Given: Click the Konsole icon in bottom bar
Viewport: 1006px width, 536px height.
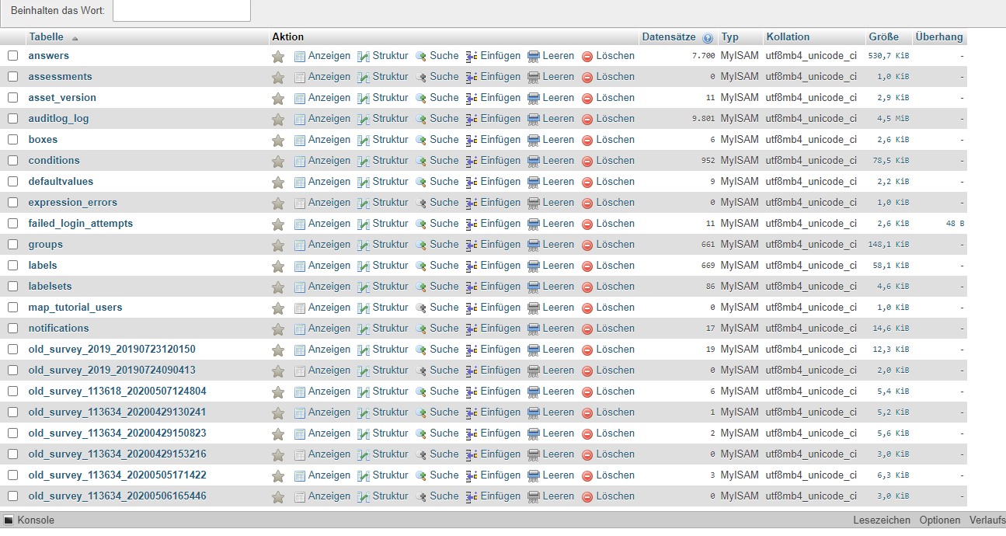Looking at the screenshot, I should click(9, 520).
